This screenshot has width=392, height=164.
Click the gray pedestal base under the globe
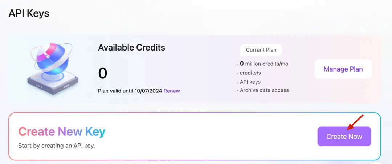click(53, 83)
